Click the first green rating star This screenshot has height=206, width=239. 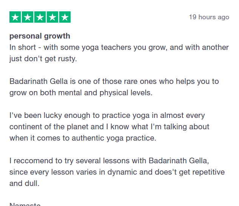(15, 17)
